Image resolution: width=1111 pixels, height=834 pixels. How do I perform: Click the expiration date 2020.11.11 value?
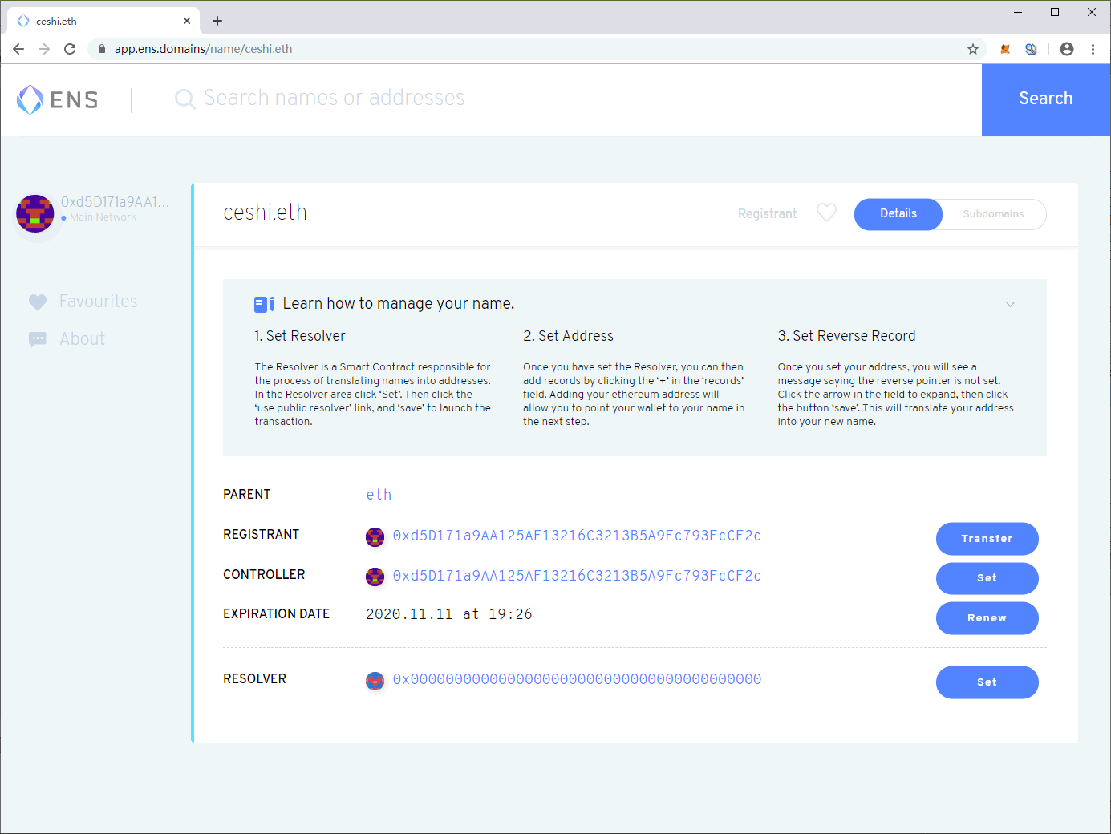[449, 614]
